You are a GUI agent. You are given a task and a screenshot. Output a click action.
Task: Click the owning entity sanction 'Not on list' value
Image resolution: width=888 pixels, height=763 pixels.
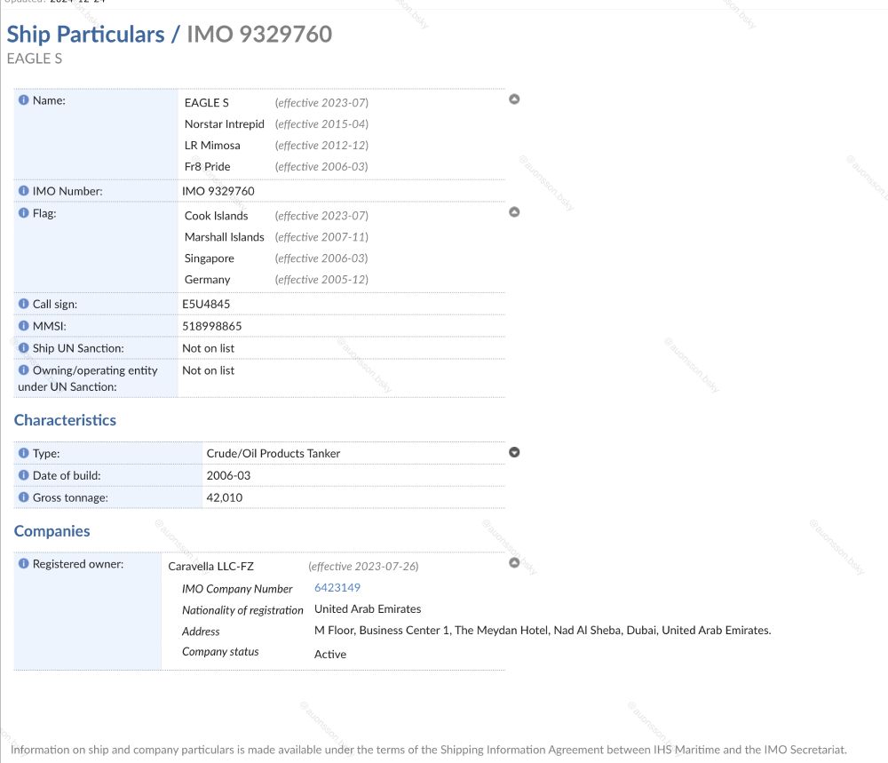coord(208,370)
